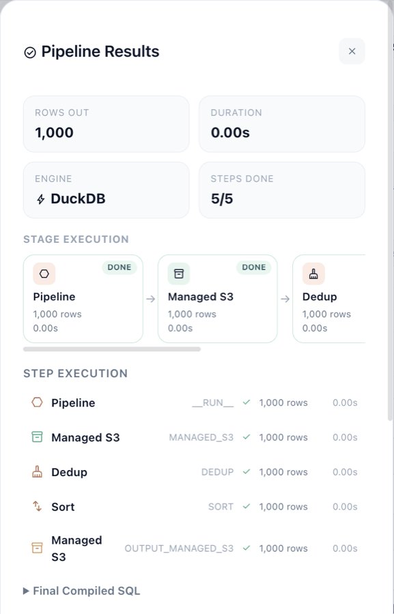
Task: Click green archive icon in MANAGED_S3 step row
Action: (38, 437)
